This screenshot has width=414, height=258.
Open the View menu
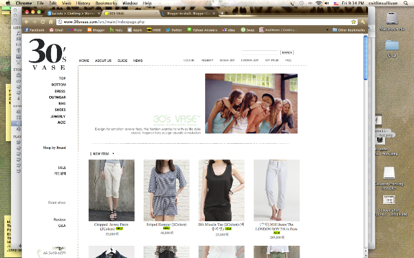pos(66,3)
